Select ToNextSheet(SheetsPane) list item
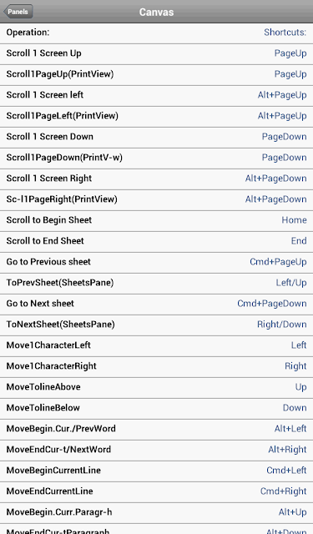The height and width of the screenshot is (534, 313). pos(156,325)
